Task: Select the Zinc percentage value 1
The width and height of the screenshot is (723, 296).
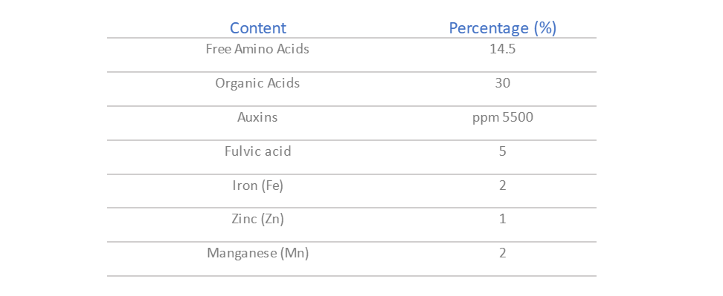Action: click(x=503, y=220)
